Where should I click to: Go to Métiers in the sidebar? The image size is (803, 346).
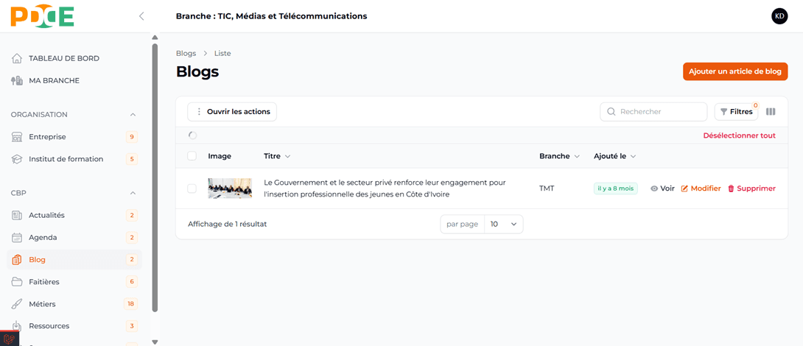pyautogui.click(x=42, y=304)
